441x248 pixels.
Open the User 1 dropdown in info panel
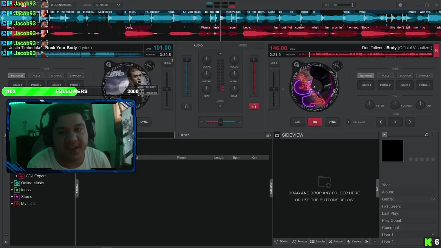point(433,235)
